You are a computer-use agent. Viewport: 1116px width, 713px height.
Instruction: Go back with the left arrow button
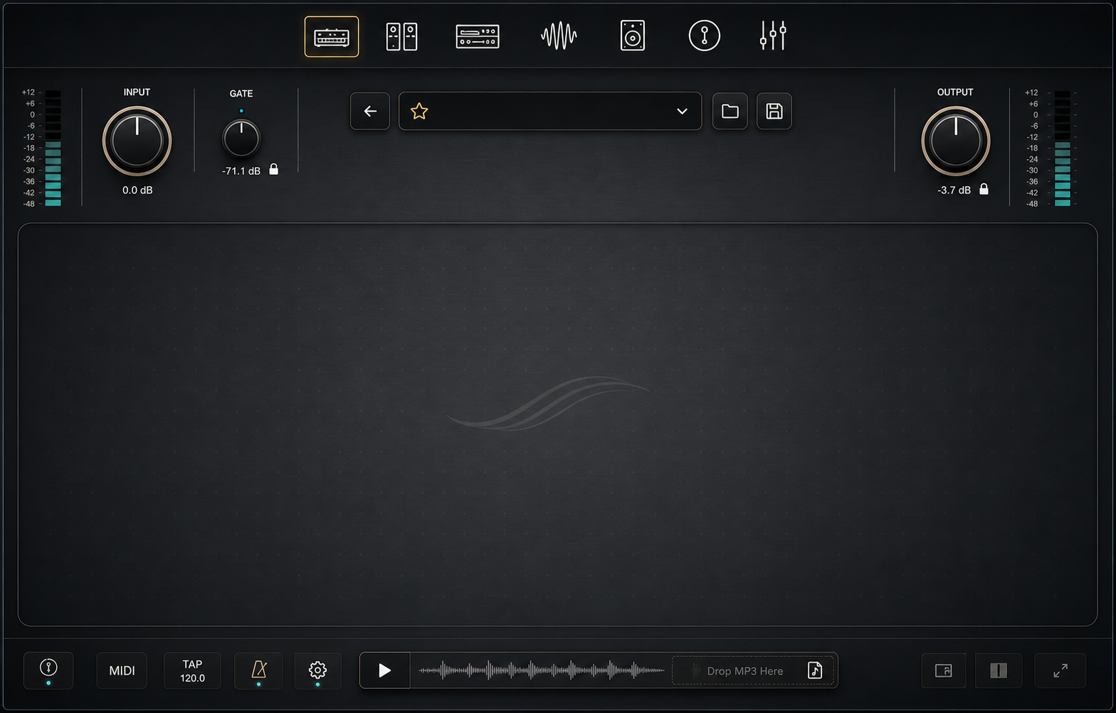pyautogui.click(x=370, y=111)
